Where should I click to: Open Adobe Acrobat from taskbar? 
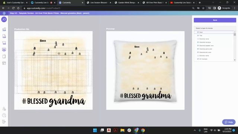(x=116, y=130)
